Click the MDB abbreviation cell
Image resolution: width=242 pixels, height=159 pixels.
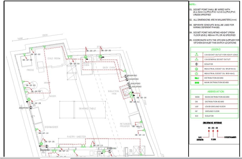[197, 97]
